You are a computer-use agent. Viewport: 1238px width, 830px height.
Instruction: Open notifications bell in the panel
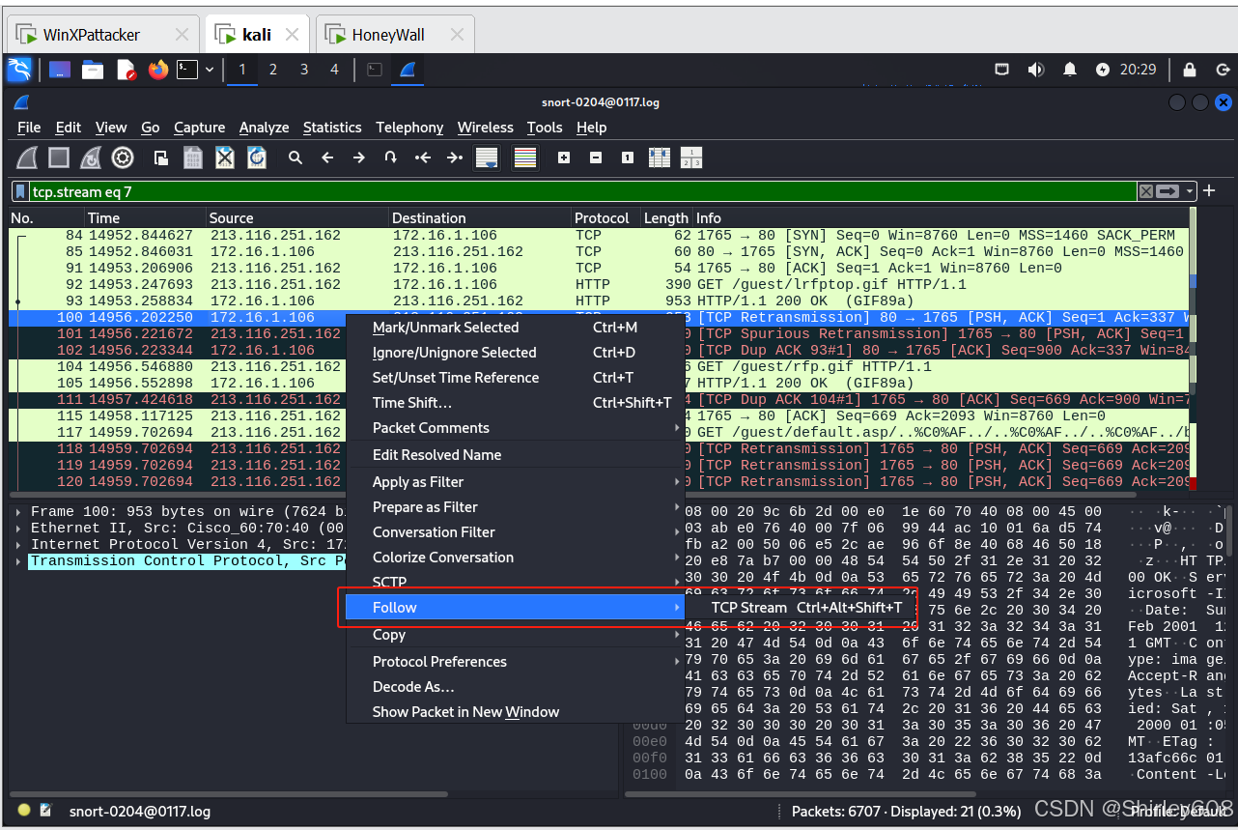(x=1070, y=70)
